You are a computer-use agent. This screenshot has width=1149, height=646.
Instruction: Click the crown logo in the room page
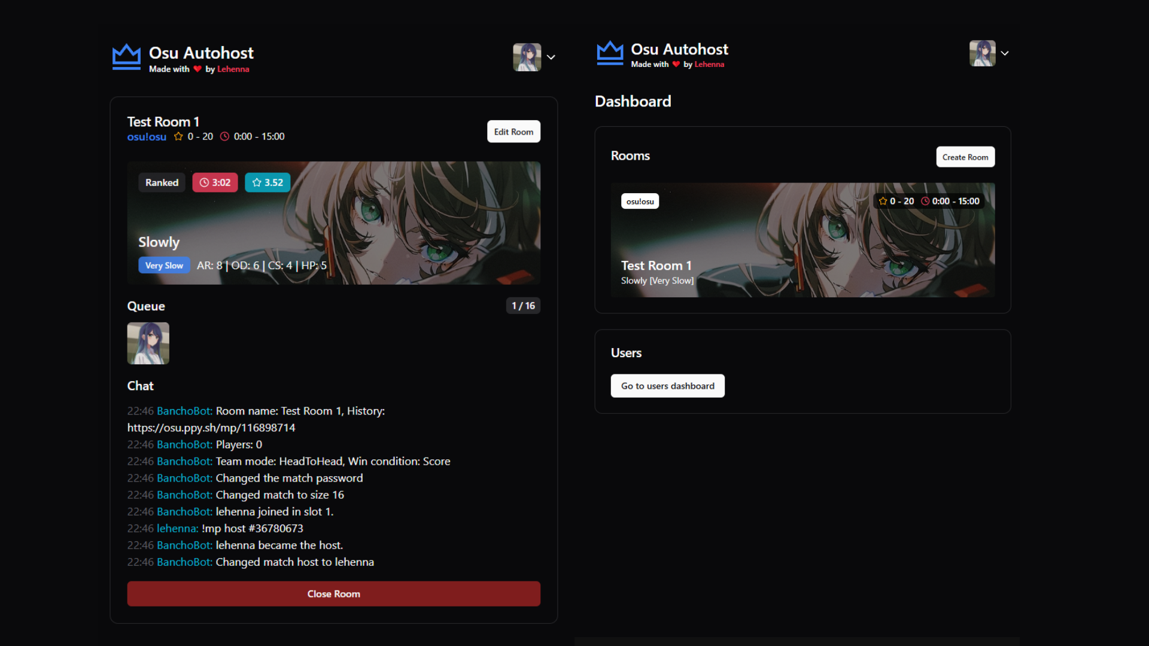126,57
